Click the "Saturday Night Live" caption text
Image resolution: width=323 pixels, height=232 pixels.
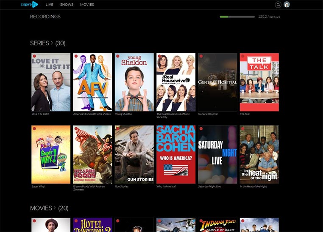[209, 186]
